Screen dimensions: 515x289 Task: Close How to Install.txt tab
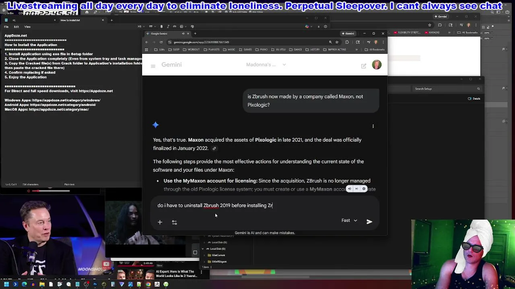point(103,20)
